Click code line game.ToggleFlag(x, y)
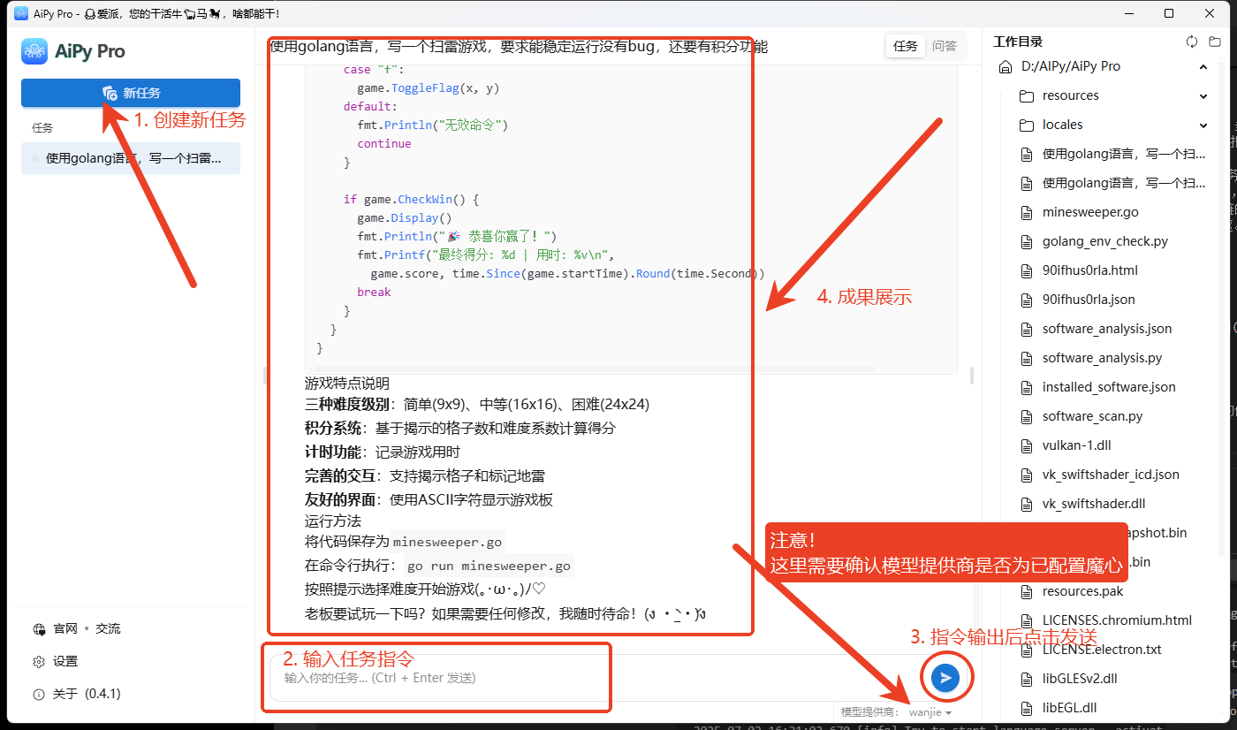This screenshot has height=730, width=1237. (x=429, y=88)
